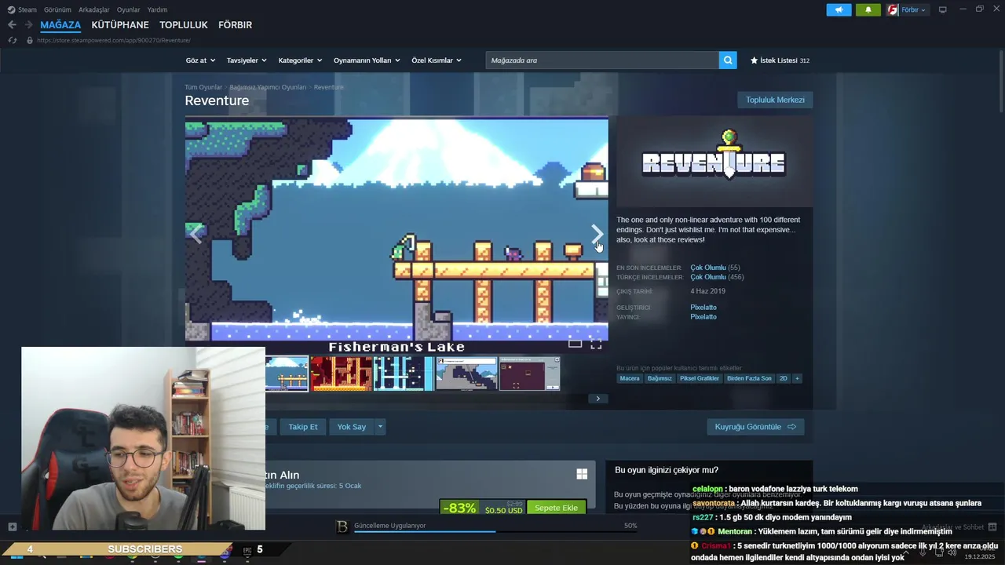Expand the Yok Say dropdown arrow
The width and height of the screenshot is (1005, 565).
380,427
